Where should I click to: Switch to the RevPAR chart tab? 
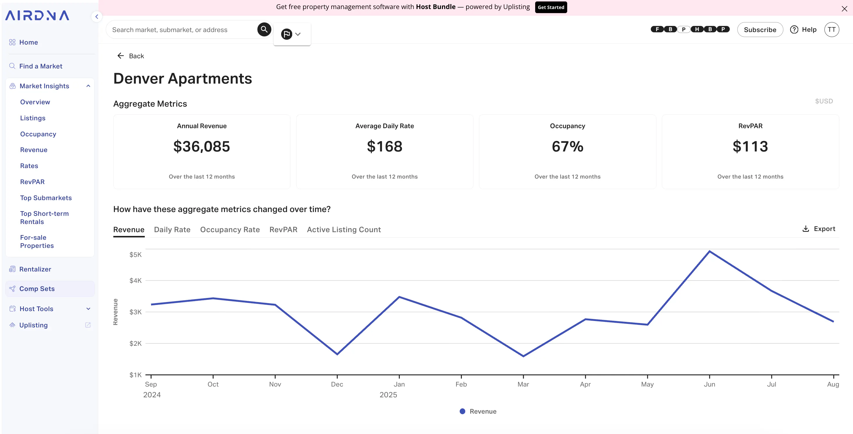pos(283,230)
